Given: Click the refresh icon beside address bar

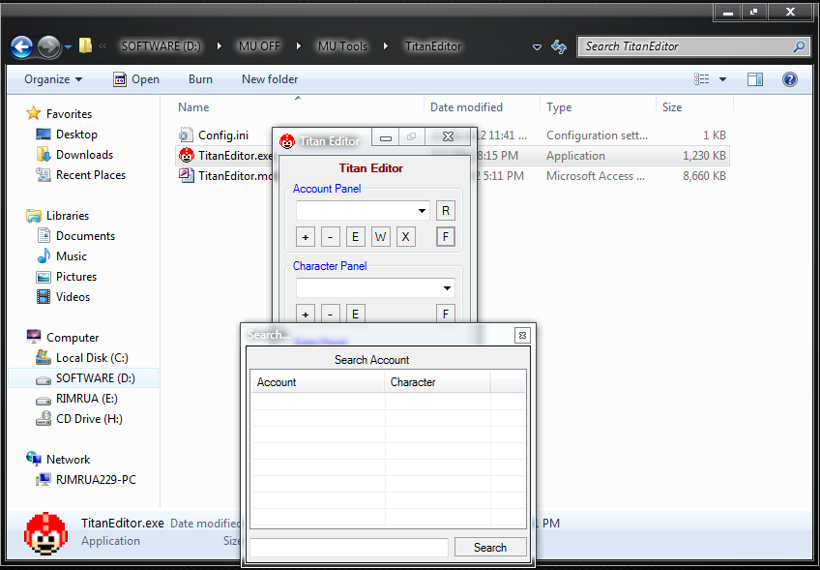Looking at the screenshot, I should [x=558, y=46].
